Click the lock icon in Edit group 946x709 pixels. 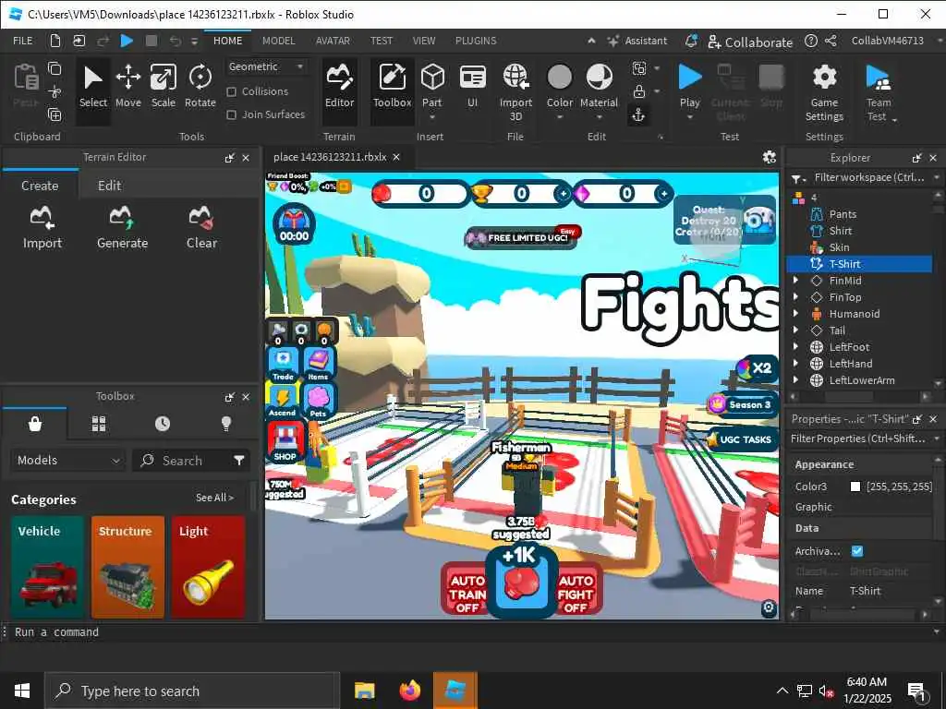pos(639,91)
